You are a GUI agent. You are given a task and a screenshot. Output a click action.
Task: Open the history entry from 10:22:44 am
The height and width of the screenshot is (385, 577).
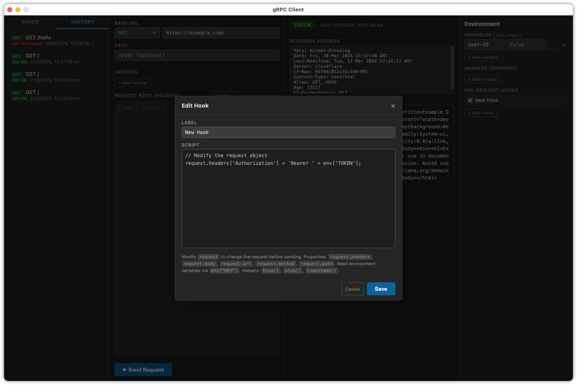(57, 95)
